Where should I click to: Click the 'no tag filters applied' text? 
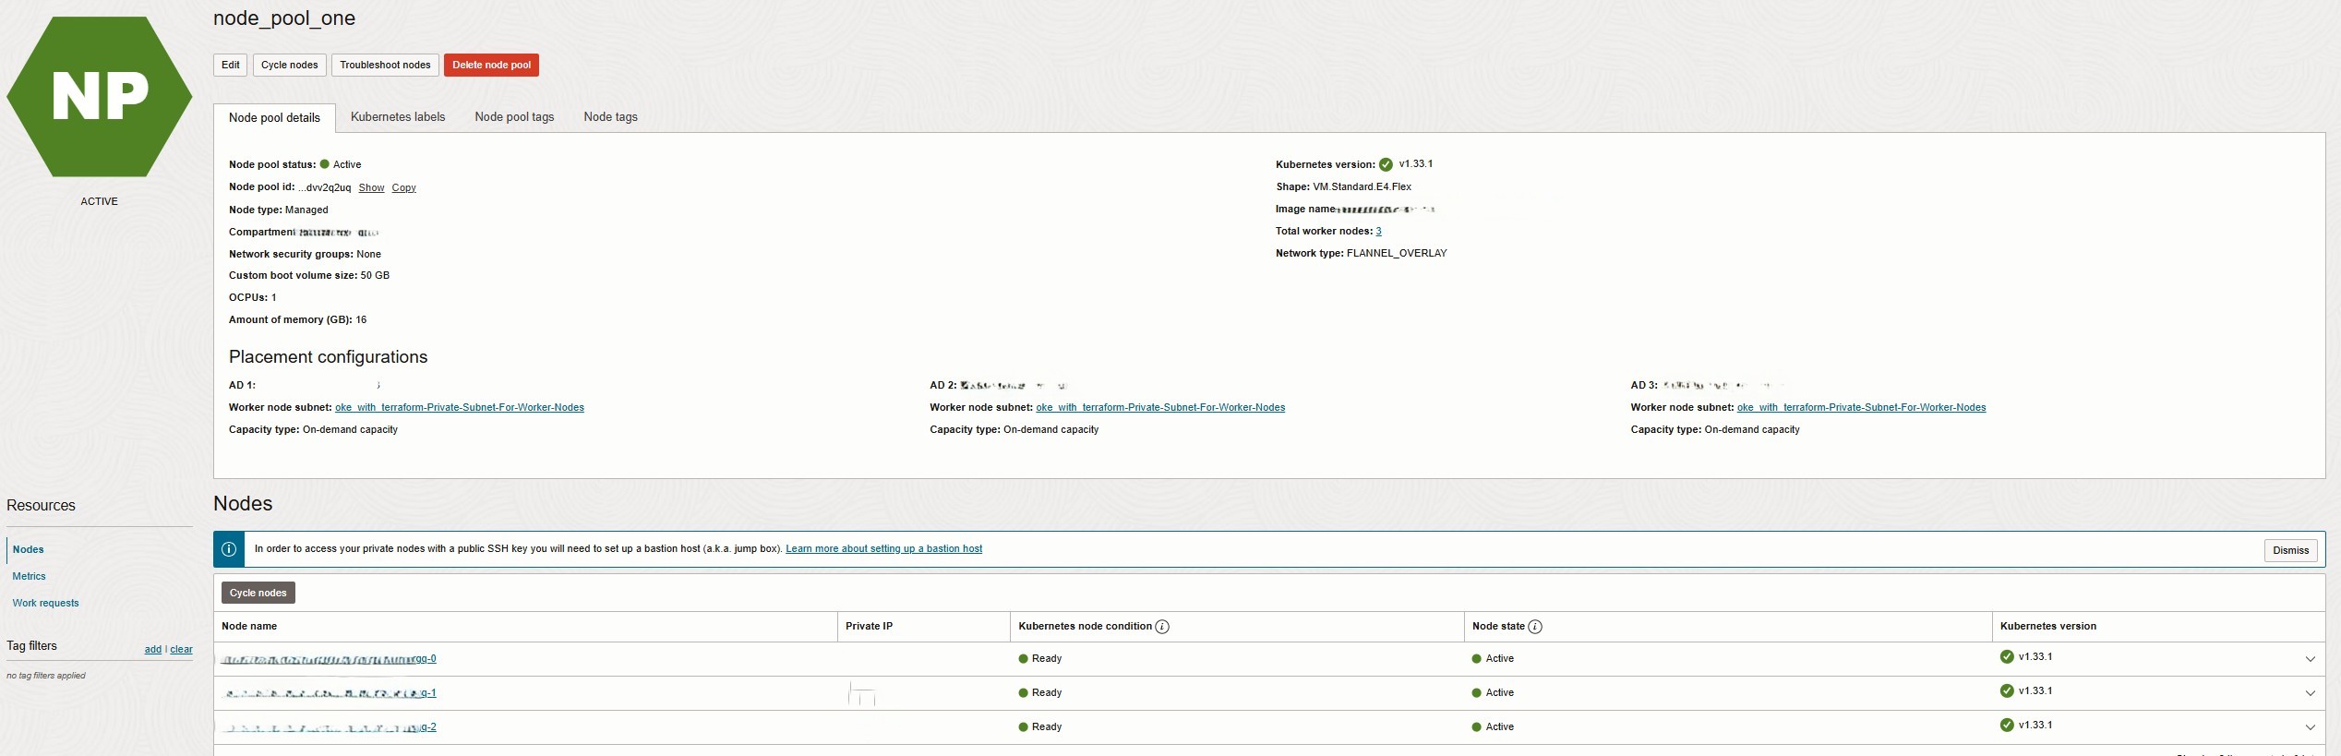(46, 676)
